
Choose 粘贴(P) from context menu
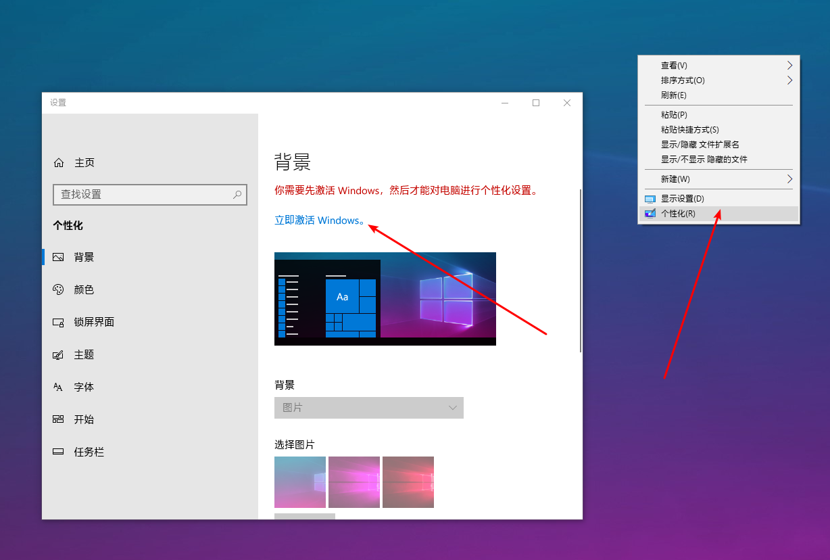tap(719, 115)
